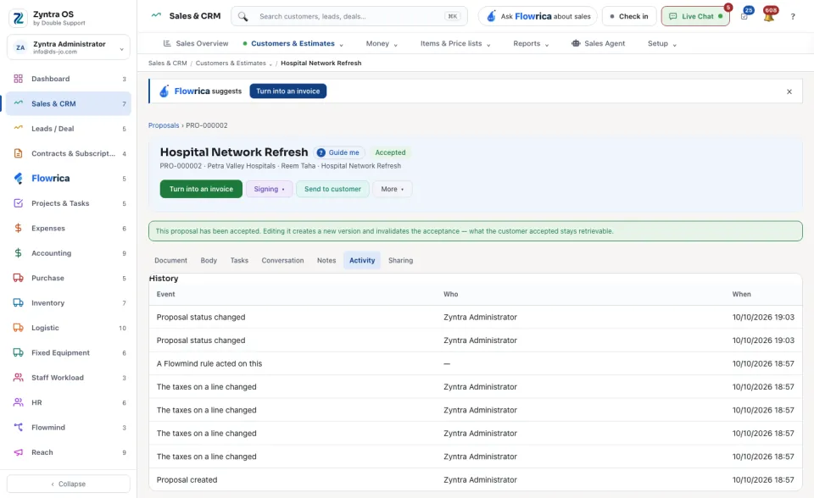This screenshot has height=498, width=814.
Task: Open the Setup dropdown menu
Action: tap(662, 43)
